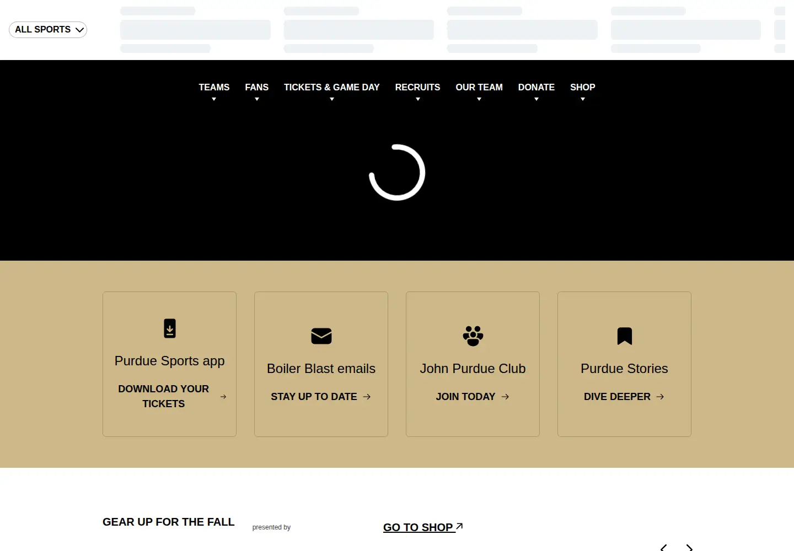This screenshot has width=794, height=551.
Task: Click the "presented by" text
Action: point(271,527)
